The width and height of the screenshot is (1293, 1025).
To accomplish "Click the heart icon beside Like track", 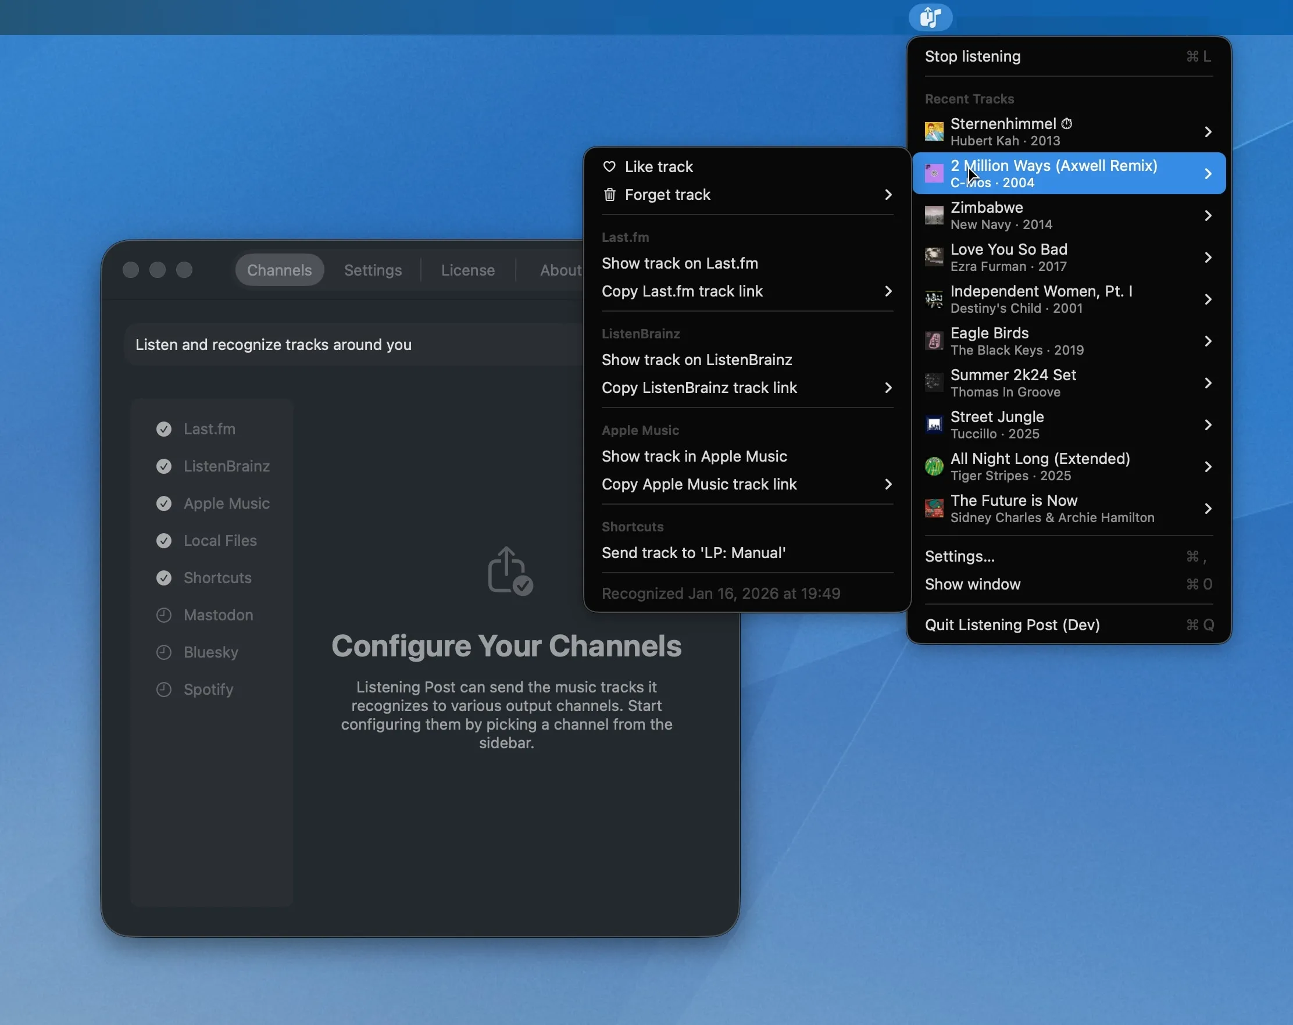I will point(609,167).
